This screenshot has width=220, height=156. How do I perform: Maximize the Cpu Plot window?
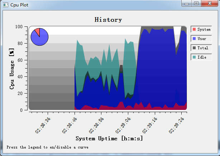pos(196,3)
